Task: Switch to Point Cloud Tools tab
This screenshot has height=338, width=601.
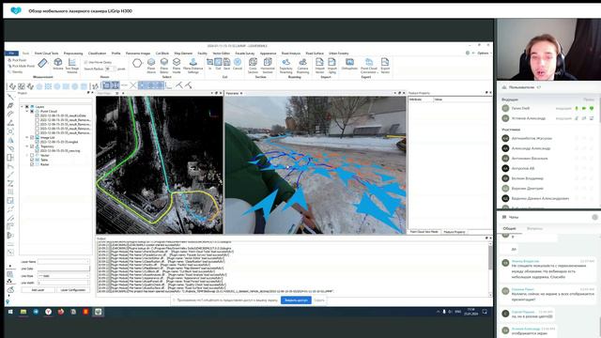Action: pyautogui.click(x=46, y=54)
